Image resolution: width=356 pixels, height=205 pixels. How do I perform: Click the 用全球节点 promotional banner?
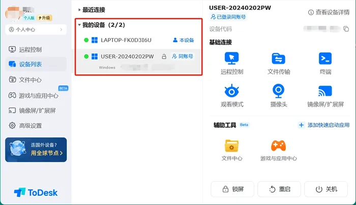coord(36,150)
